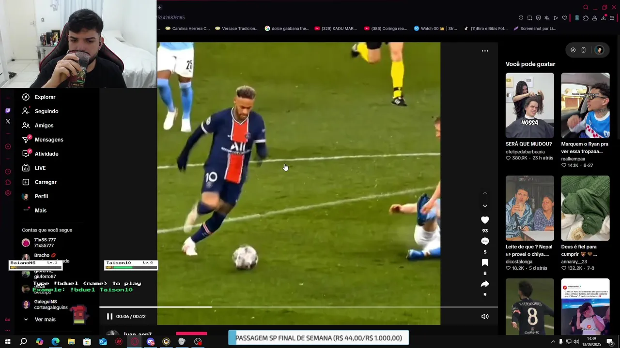Open dolce gabbana bookmark
Image resolution: width=620 pixels, height=348 pixels.
pos(287,29)
